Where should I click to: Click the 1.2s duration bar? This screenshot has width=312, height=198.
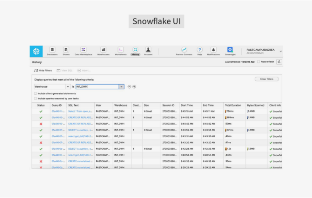[226, 149]
